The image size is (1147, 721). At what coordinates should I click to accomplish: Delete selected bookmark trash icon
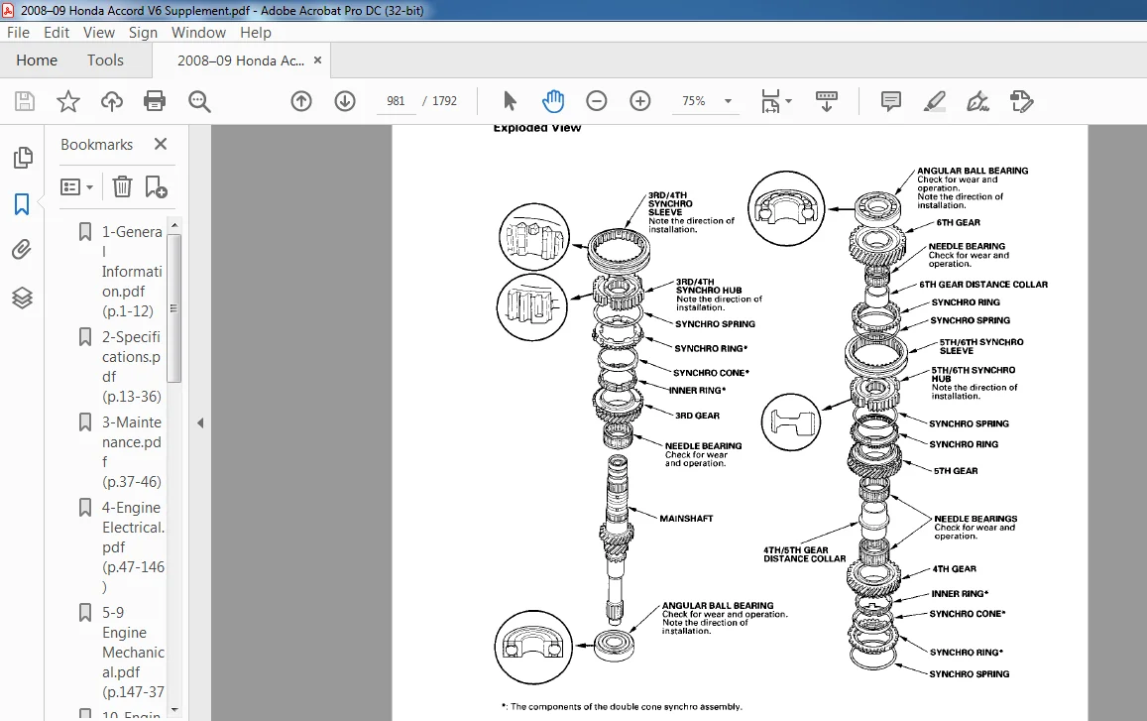click(x=122, y=186)
